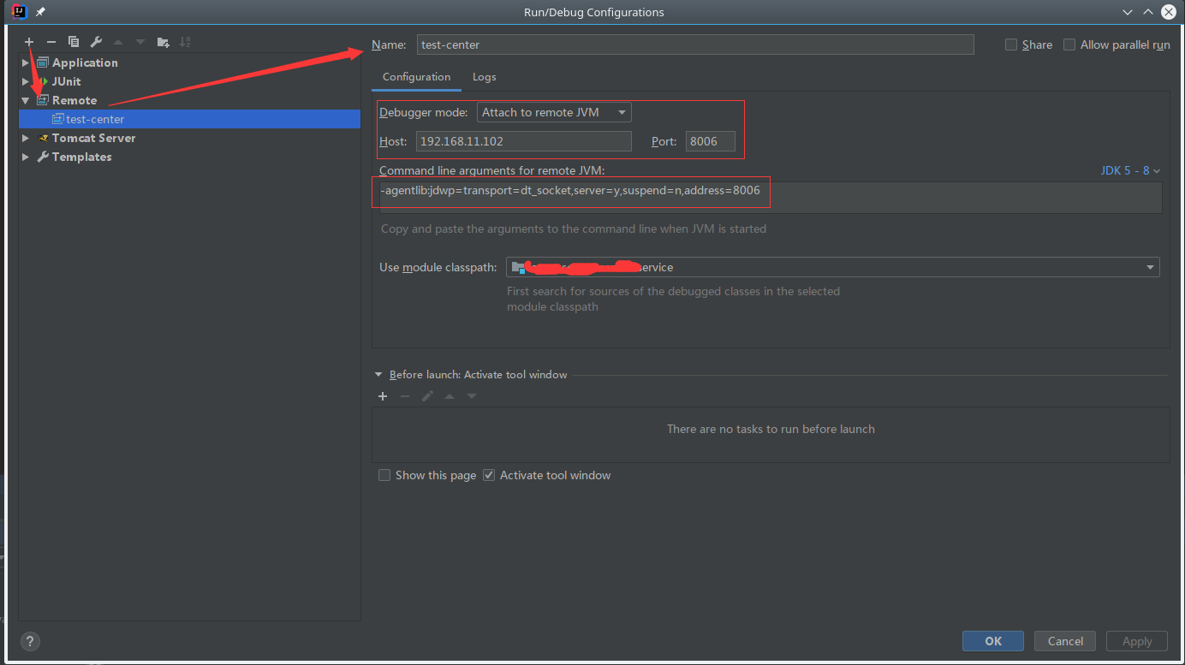Click the sort configurations alphabetically icon
This screenshot has width=1185, height=665.
coord(185,42)
